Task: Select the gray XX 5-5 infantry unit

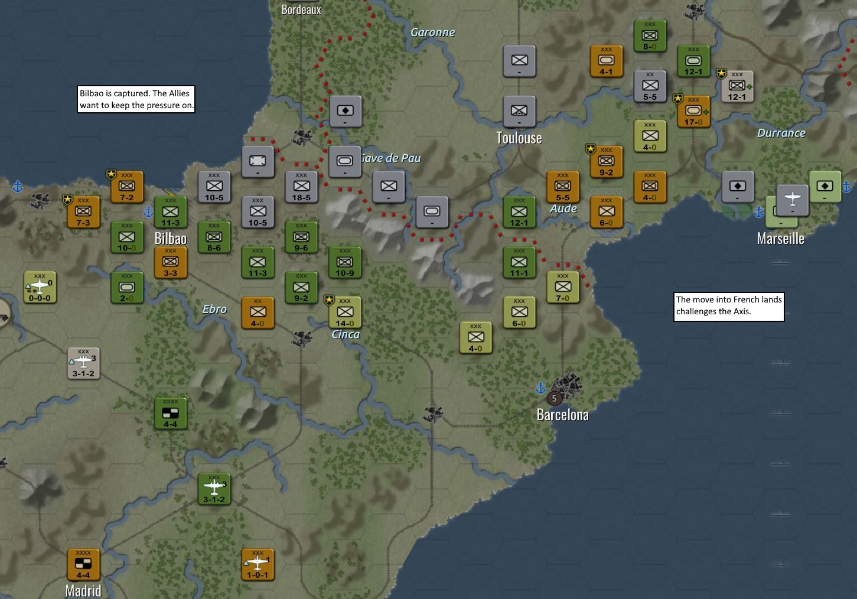Action: click(650, 86)
